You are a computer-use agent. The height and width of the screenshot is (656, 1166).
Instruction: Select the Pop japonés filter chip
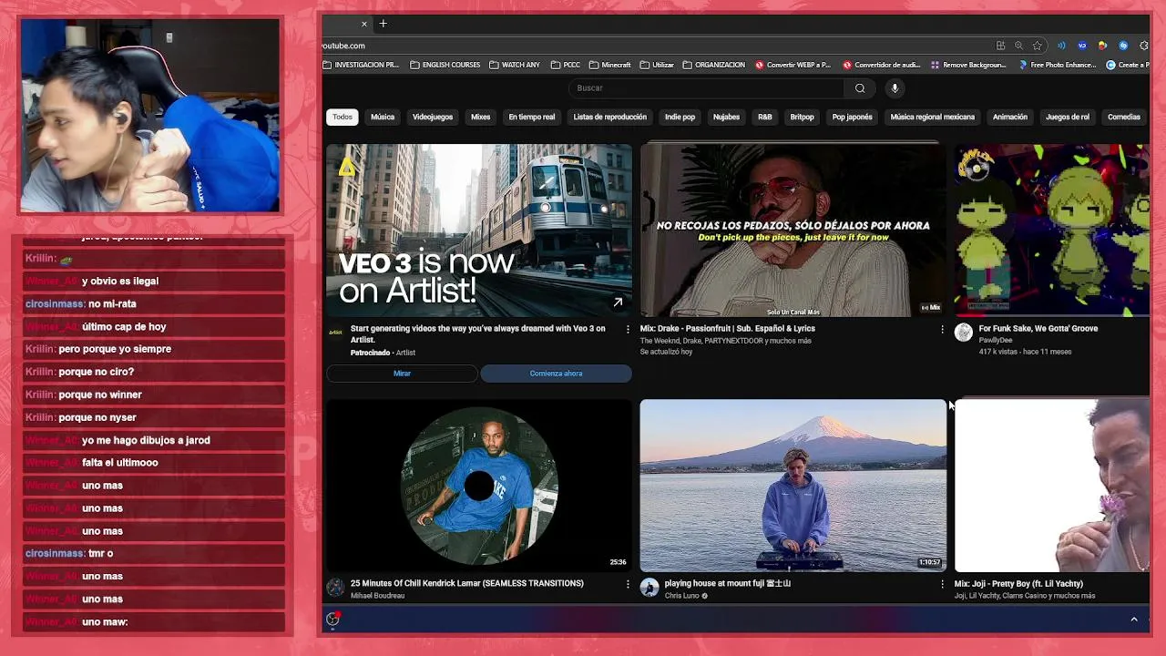(x=852, y=117)
